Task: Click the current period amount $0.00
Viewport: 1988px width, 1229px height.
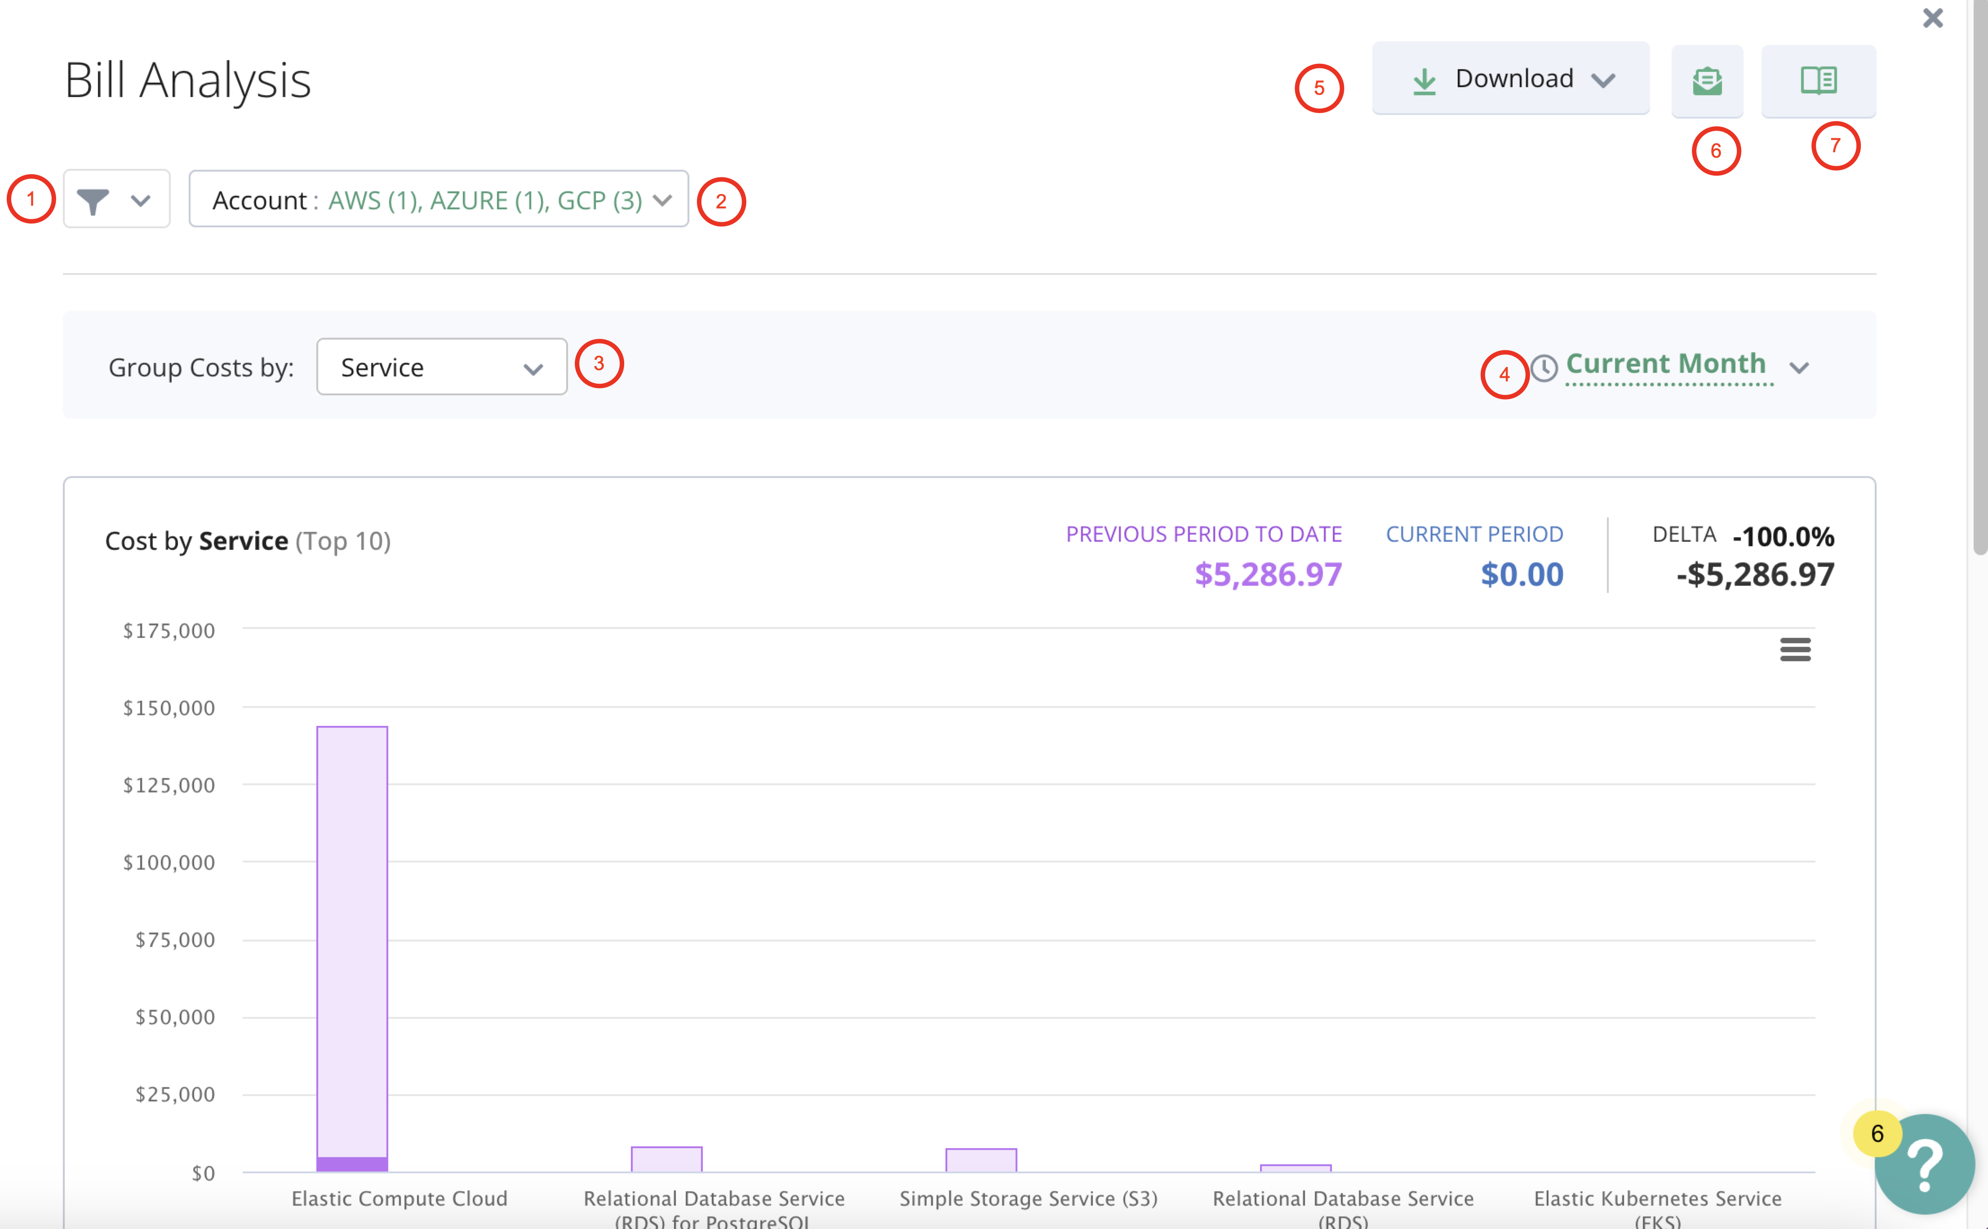Action: 1521,575
